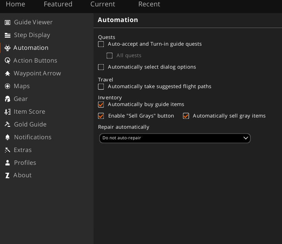Screen dimensions: 282x244
Task: Select the Automation sidebar label
Action: coord(31,48)
